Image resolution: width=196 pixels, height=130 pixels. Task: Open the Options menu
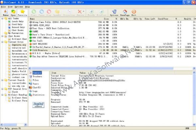point(19,7)
